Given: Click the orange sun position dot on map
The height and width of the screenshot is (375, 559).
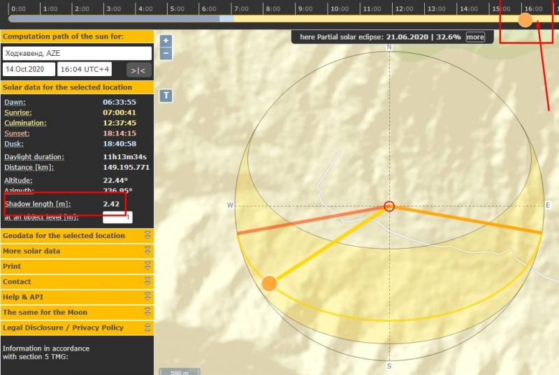Looking at the screenshot, I should tap(269, 283).
